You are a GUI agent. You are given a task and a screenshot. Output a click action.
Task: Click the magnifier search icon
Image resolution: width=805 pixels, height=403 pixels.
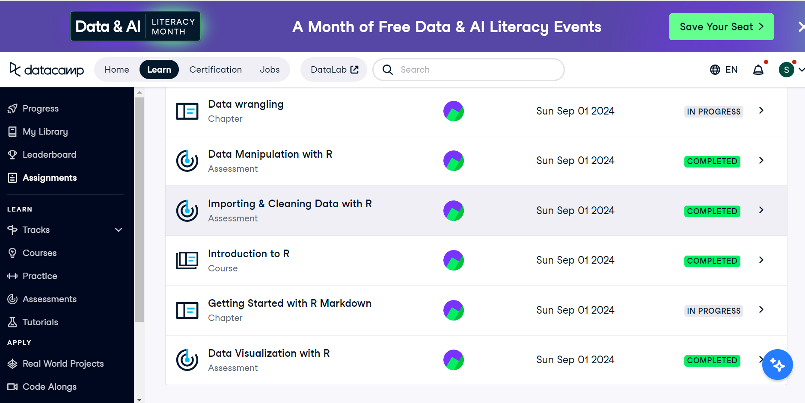[x=388, y=70]
